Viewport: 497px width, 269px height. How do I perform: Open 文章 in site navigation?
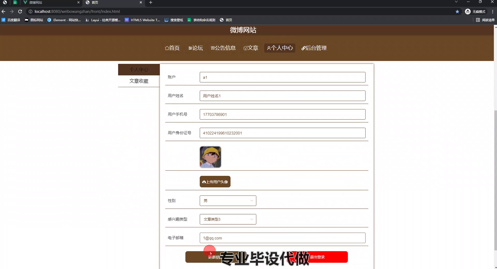click(x=251, y=48)
